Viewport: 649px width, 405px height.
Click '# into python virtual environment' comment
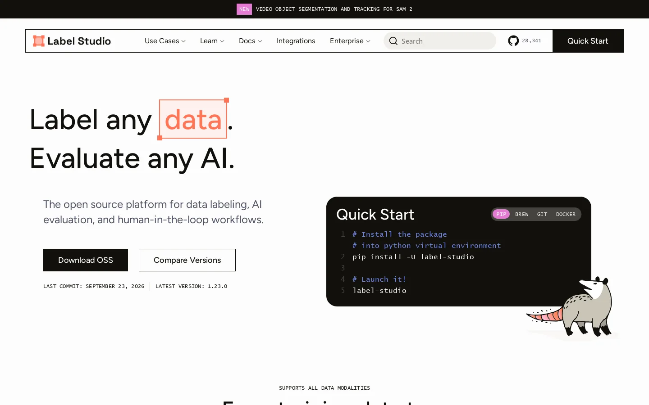point(427,245)
